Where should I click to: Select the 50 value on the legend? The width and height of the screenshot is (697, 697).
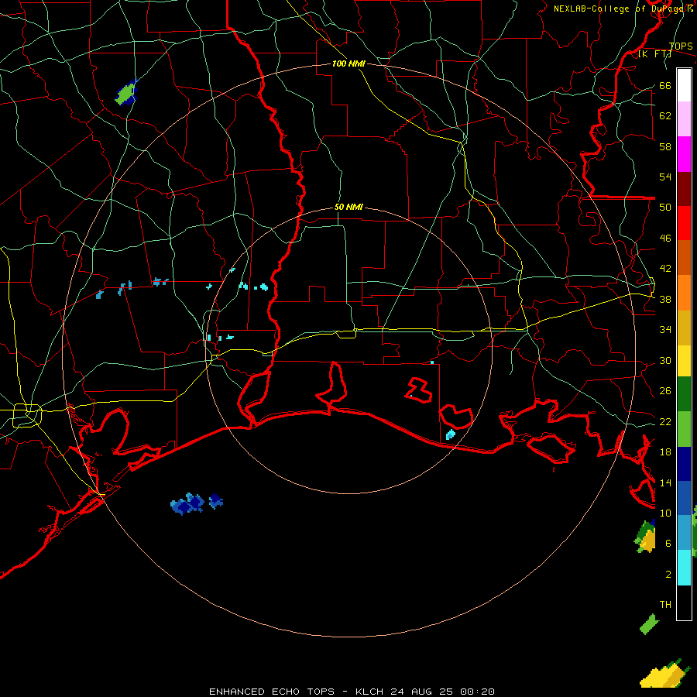[x=665, y=208]
